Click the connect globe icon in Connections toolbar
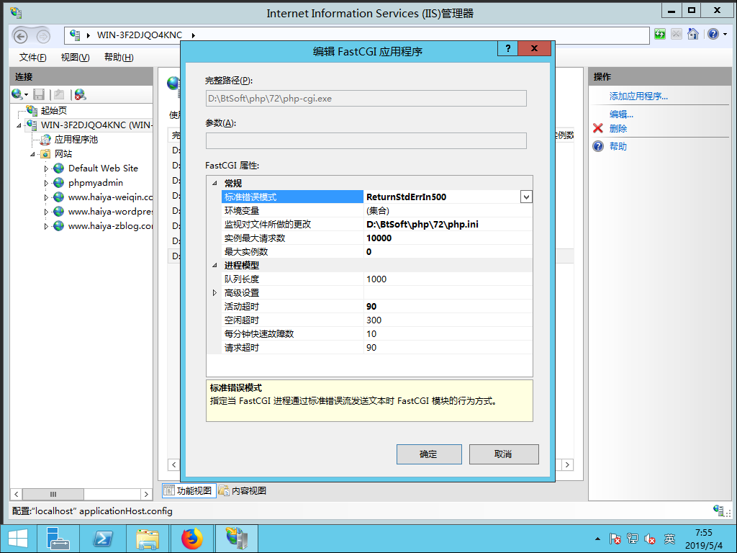737x553 pixels. click(17, 94)
